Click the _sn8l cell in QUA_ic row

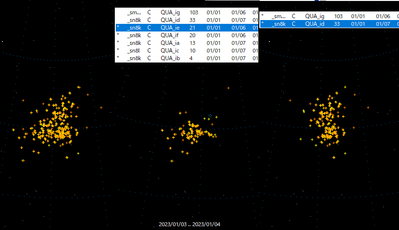point(134,51)
